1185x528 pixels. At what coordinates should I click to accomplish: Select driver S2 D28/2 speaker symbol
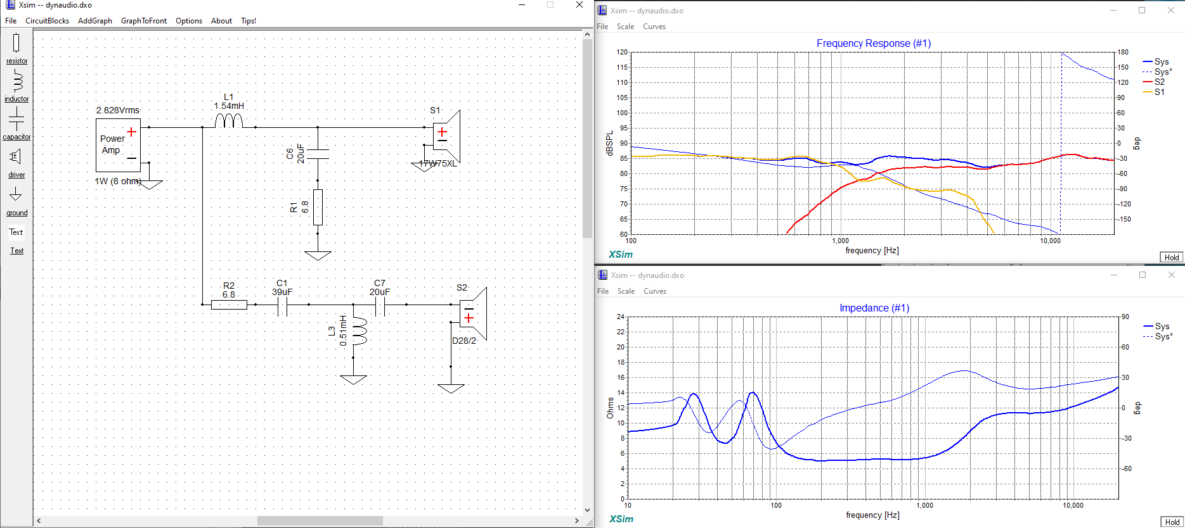click(x=473, y=314)
